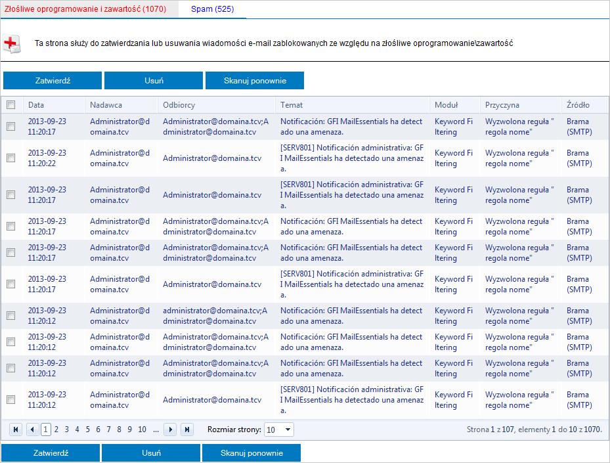Click the red cross mail quarantine icon
This screenshot has width=610, height=463.
point(12,43)
